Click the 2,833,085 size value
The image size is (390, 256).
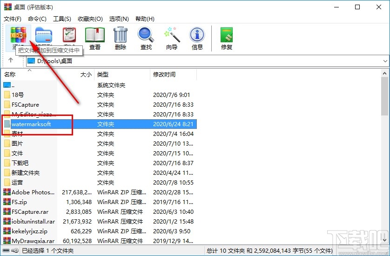click(x=79, y=211)
